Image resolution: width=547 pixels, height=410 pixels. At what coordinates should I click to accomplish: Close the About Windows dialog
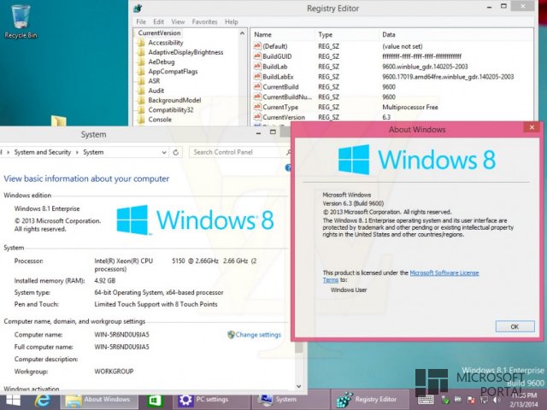pos(532,127)
